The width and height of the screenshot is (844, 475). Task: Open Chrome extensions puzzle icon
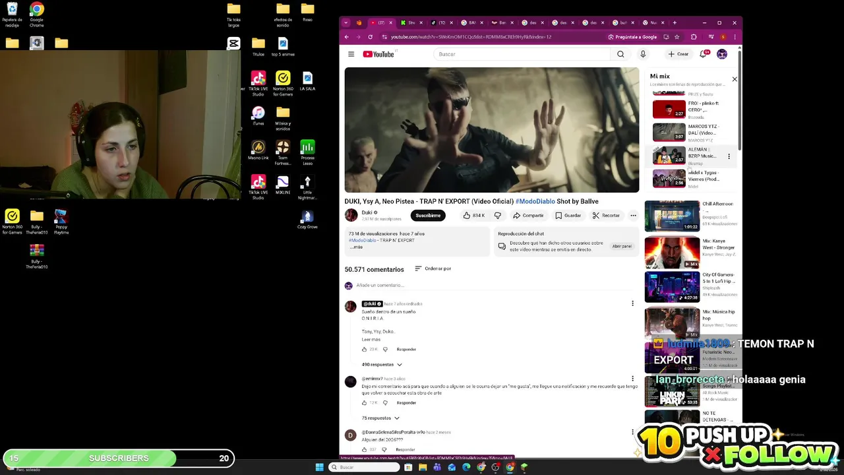point(694,37)
